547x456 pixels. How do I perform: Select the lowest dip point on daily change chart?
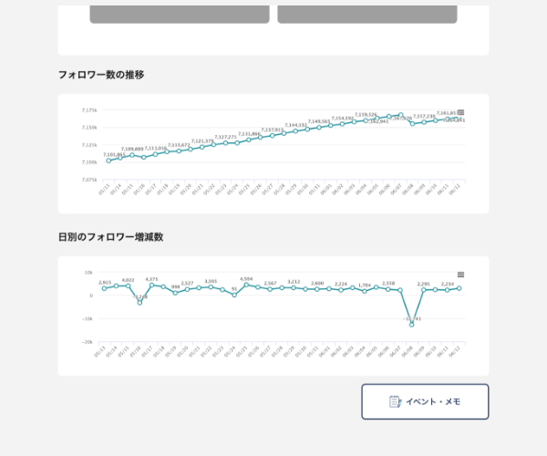click(x=412, y=324)
